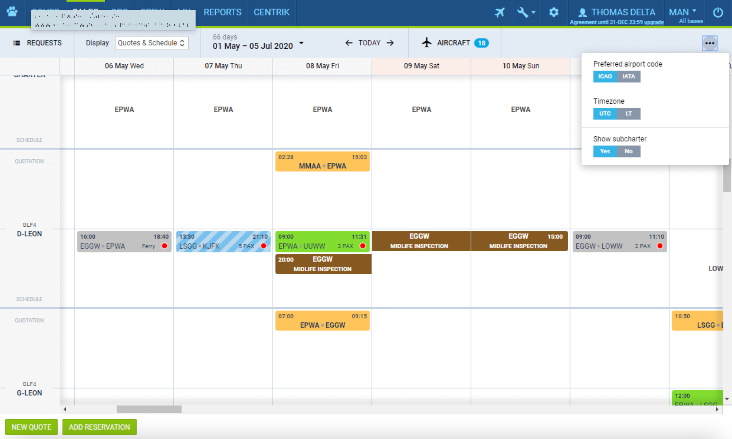Click the three-dots options button
This screenshot has width=732, height=439.
(710, 43)
